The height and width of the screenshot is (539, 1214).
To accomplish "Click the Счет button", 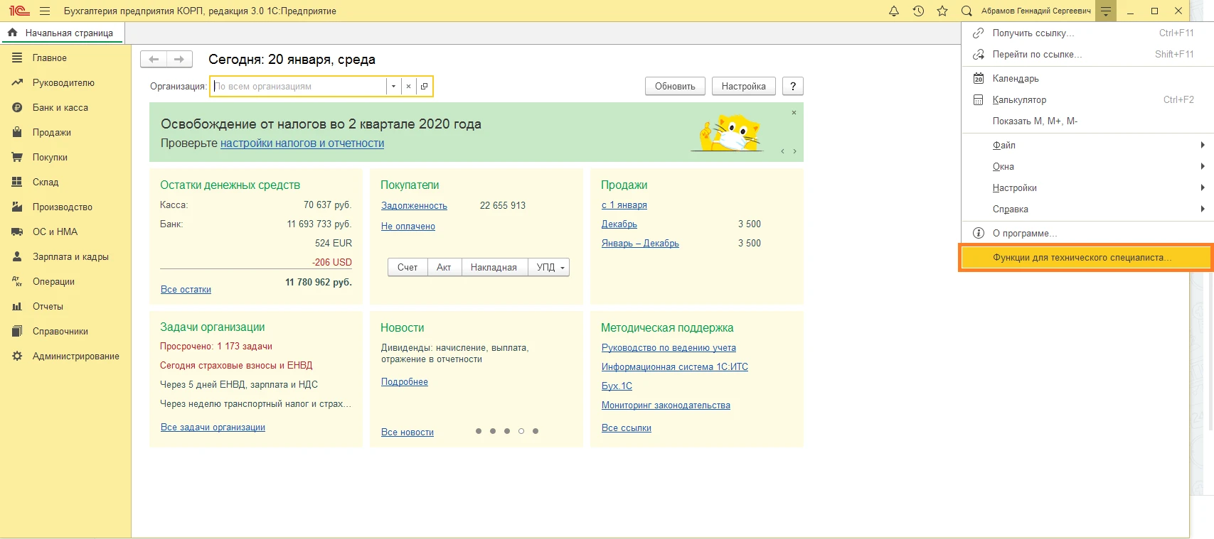I will pos(408,268).
